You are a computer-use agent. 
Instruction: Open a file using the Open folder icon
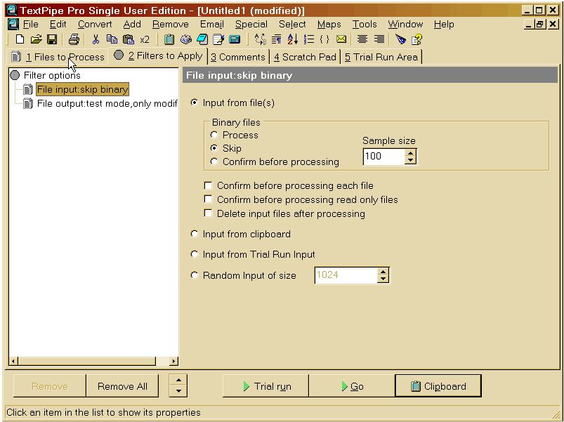coord(37,40)
